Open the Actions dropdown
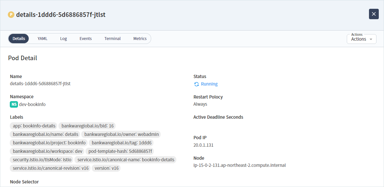Image resolution: width=384 pixels, height=187 pixels. click(x=361, y=39)
